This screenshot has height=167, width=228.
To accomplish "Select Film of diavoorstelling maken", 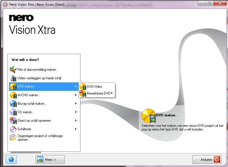I will click(x=44, y=70).
